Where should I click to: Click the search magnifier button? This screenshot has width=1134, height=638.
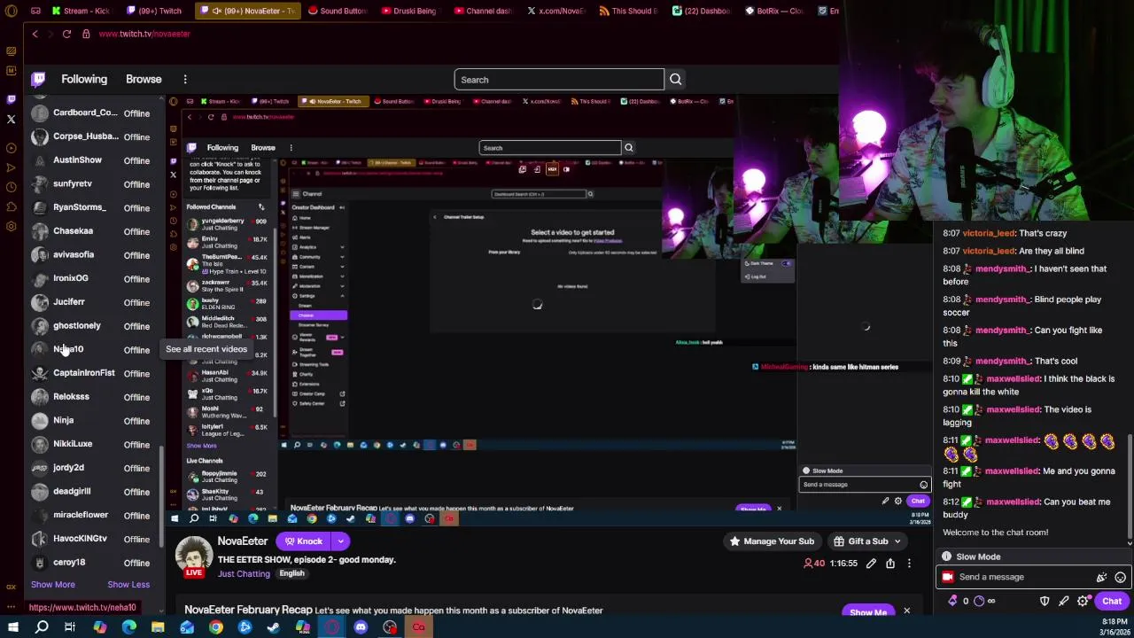pyautogui.click(x=675, y=80)
